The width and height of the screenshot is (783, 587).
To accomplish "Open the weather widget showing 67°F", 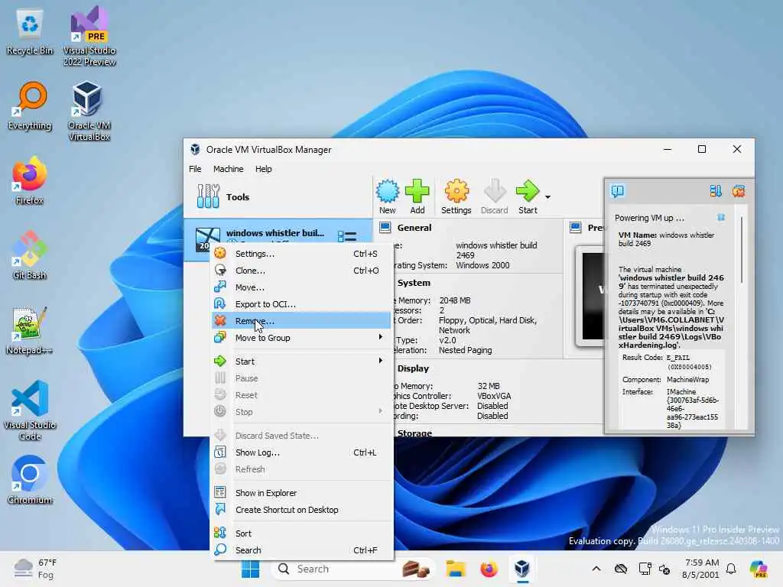I will pyautogui.click(x=36, y=569).
